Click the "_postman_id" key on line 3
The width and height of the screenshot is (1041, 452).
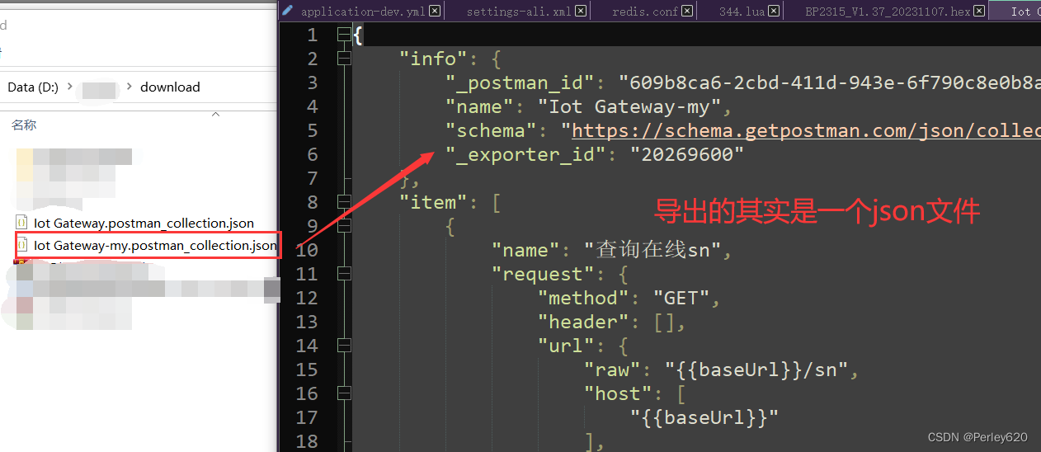[x=520, y=82]
